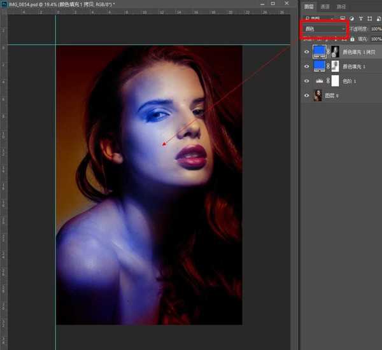Switch to the 通道 channels tab
Image resolution: width=382 pixels, height=350 pixels.
(x=325, y=6)
